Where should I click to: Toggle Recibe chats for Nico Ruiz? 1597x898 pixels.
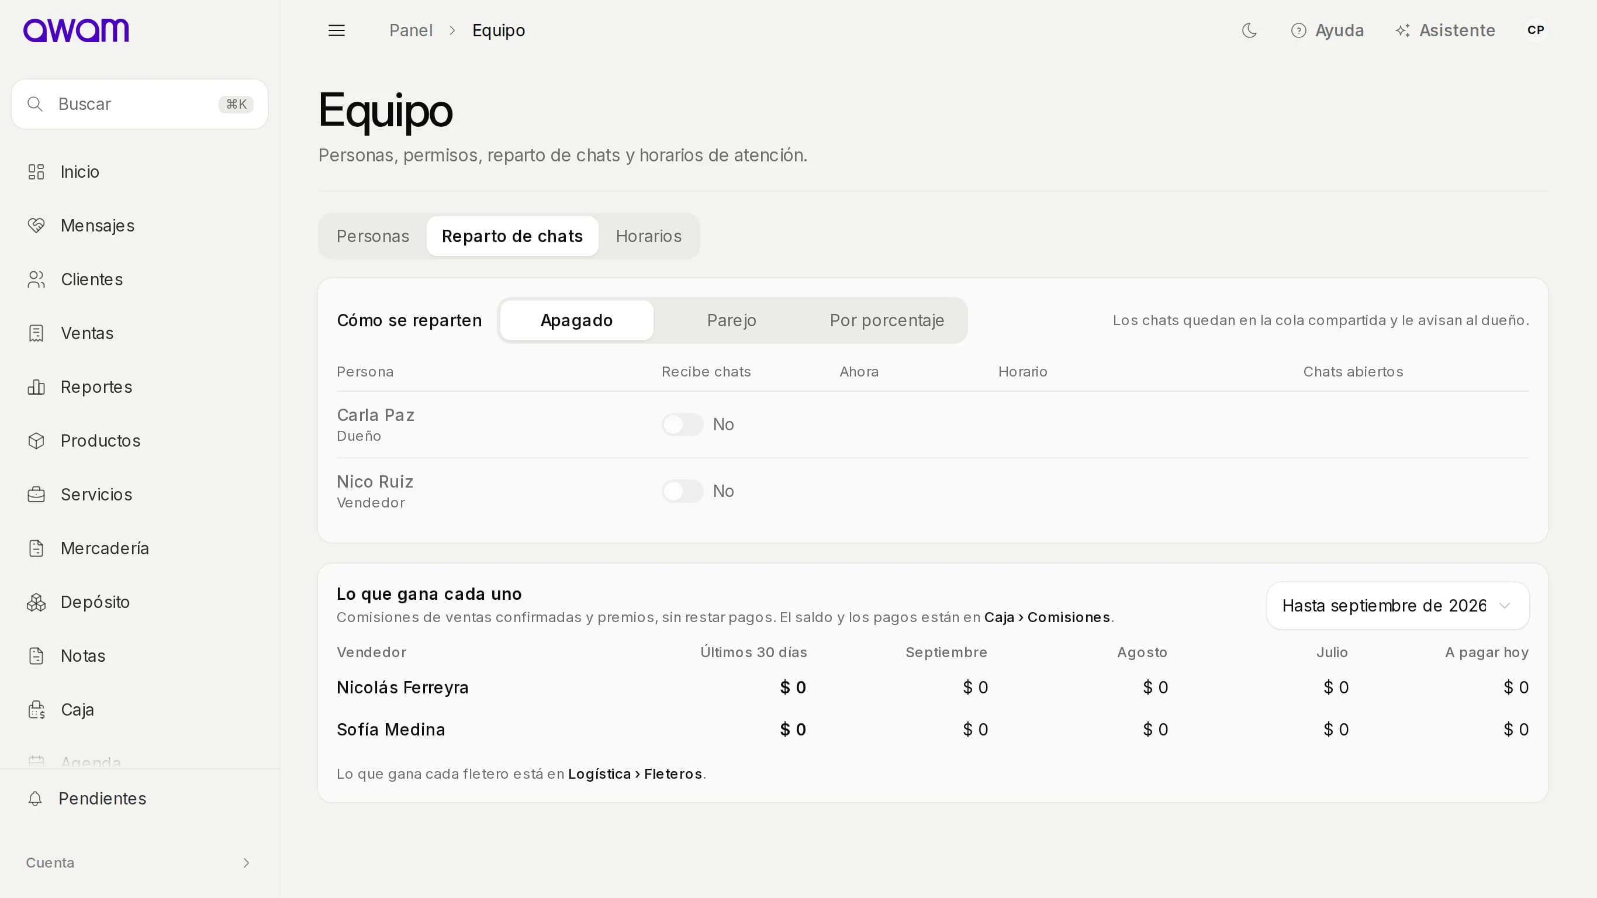[x=682, y=491]
